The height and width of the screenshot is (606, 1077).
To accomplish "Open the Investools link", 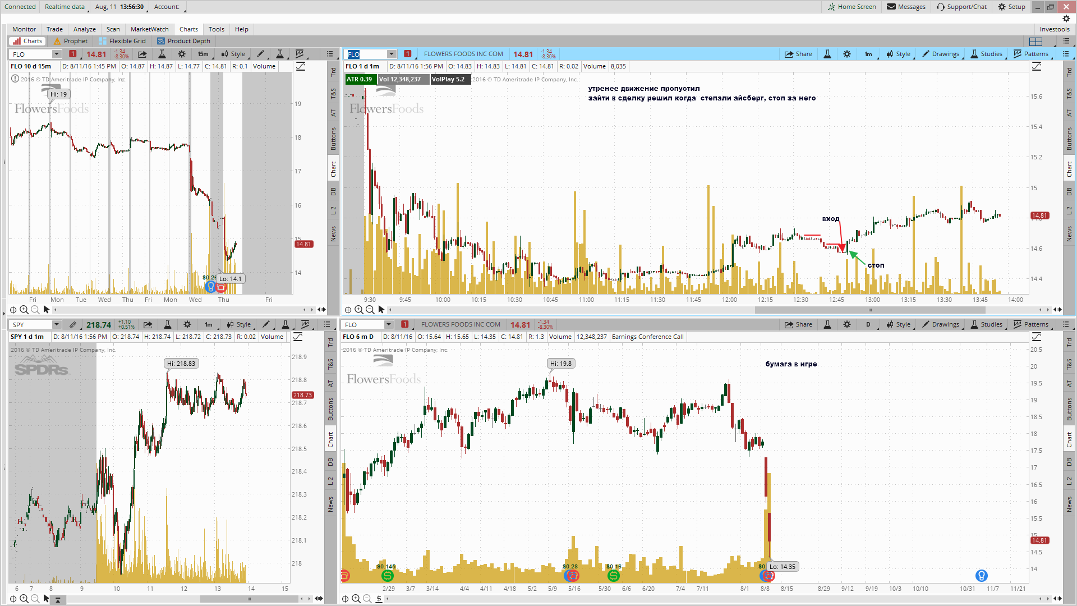I will coord(1055,29).
